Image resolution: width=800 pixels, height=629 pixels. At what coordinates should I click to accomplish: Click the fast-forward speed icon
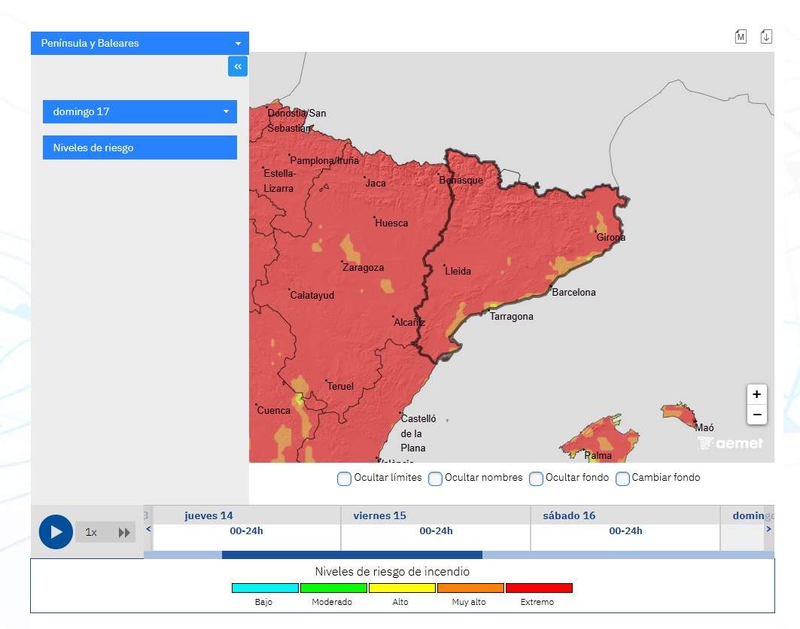click(x=124, y=533)
